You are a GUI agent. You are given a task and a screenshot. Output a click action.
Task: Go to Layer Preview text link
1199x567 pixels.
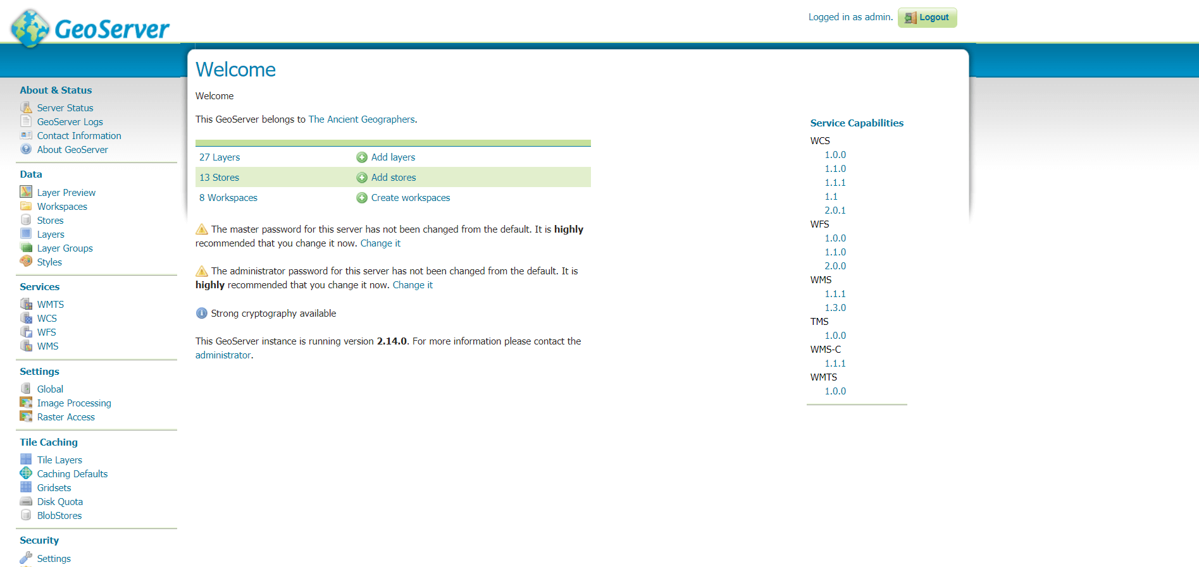[x=66, y=193]
